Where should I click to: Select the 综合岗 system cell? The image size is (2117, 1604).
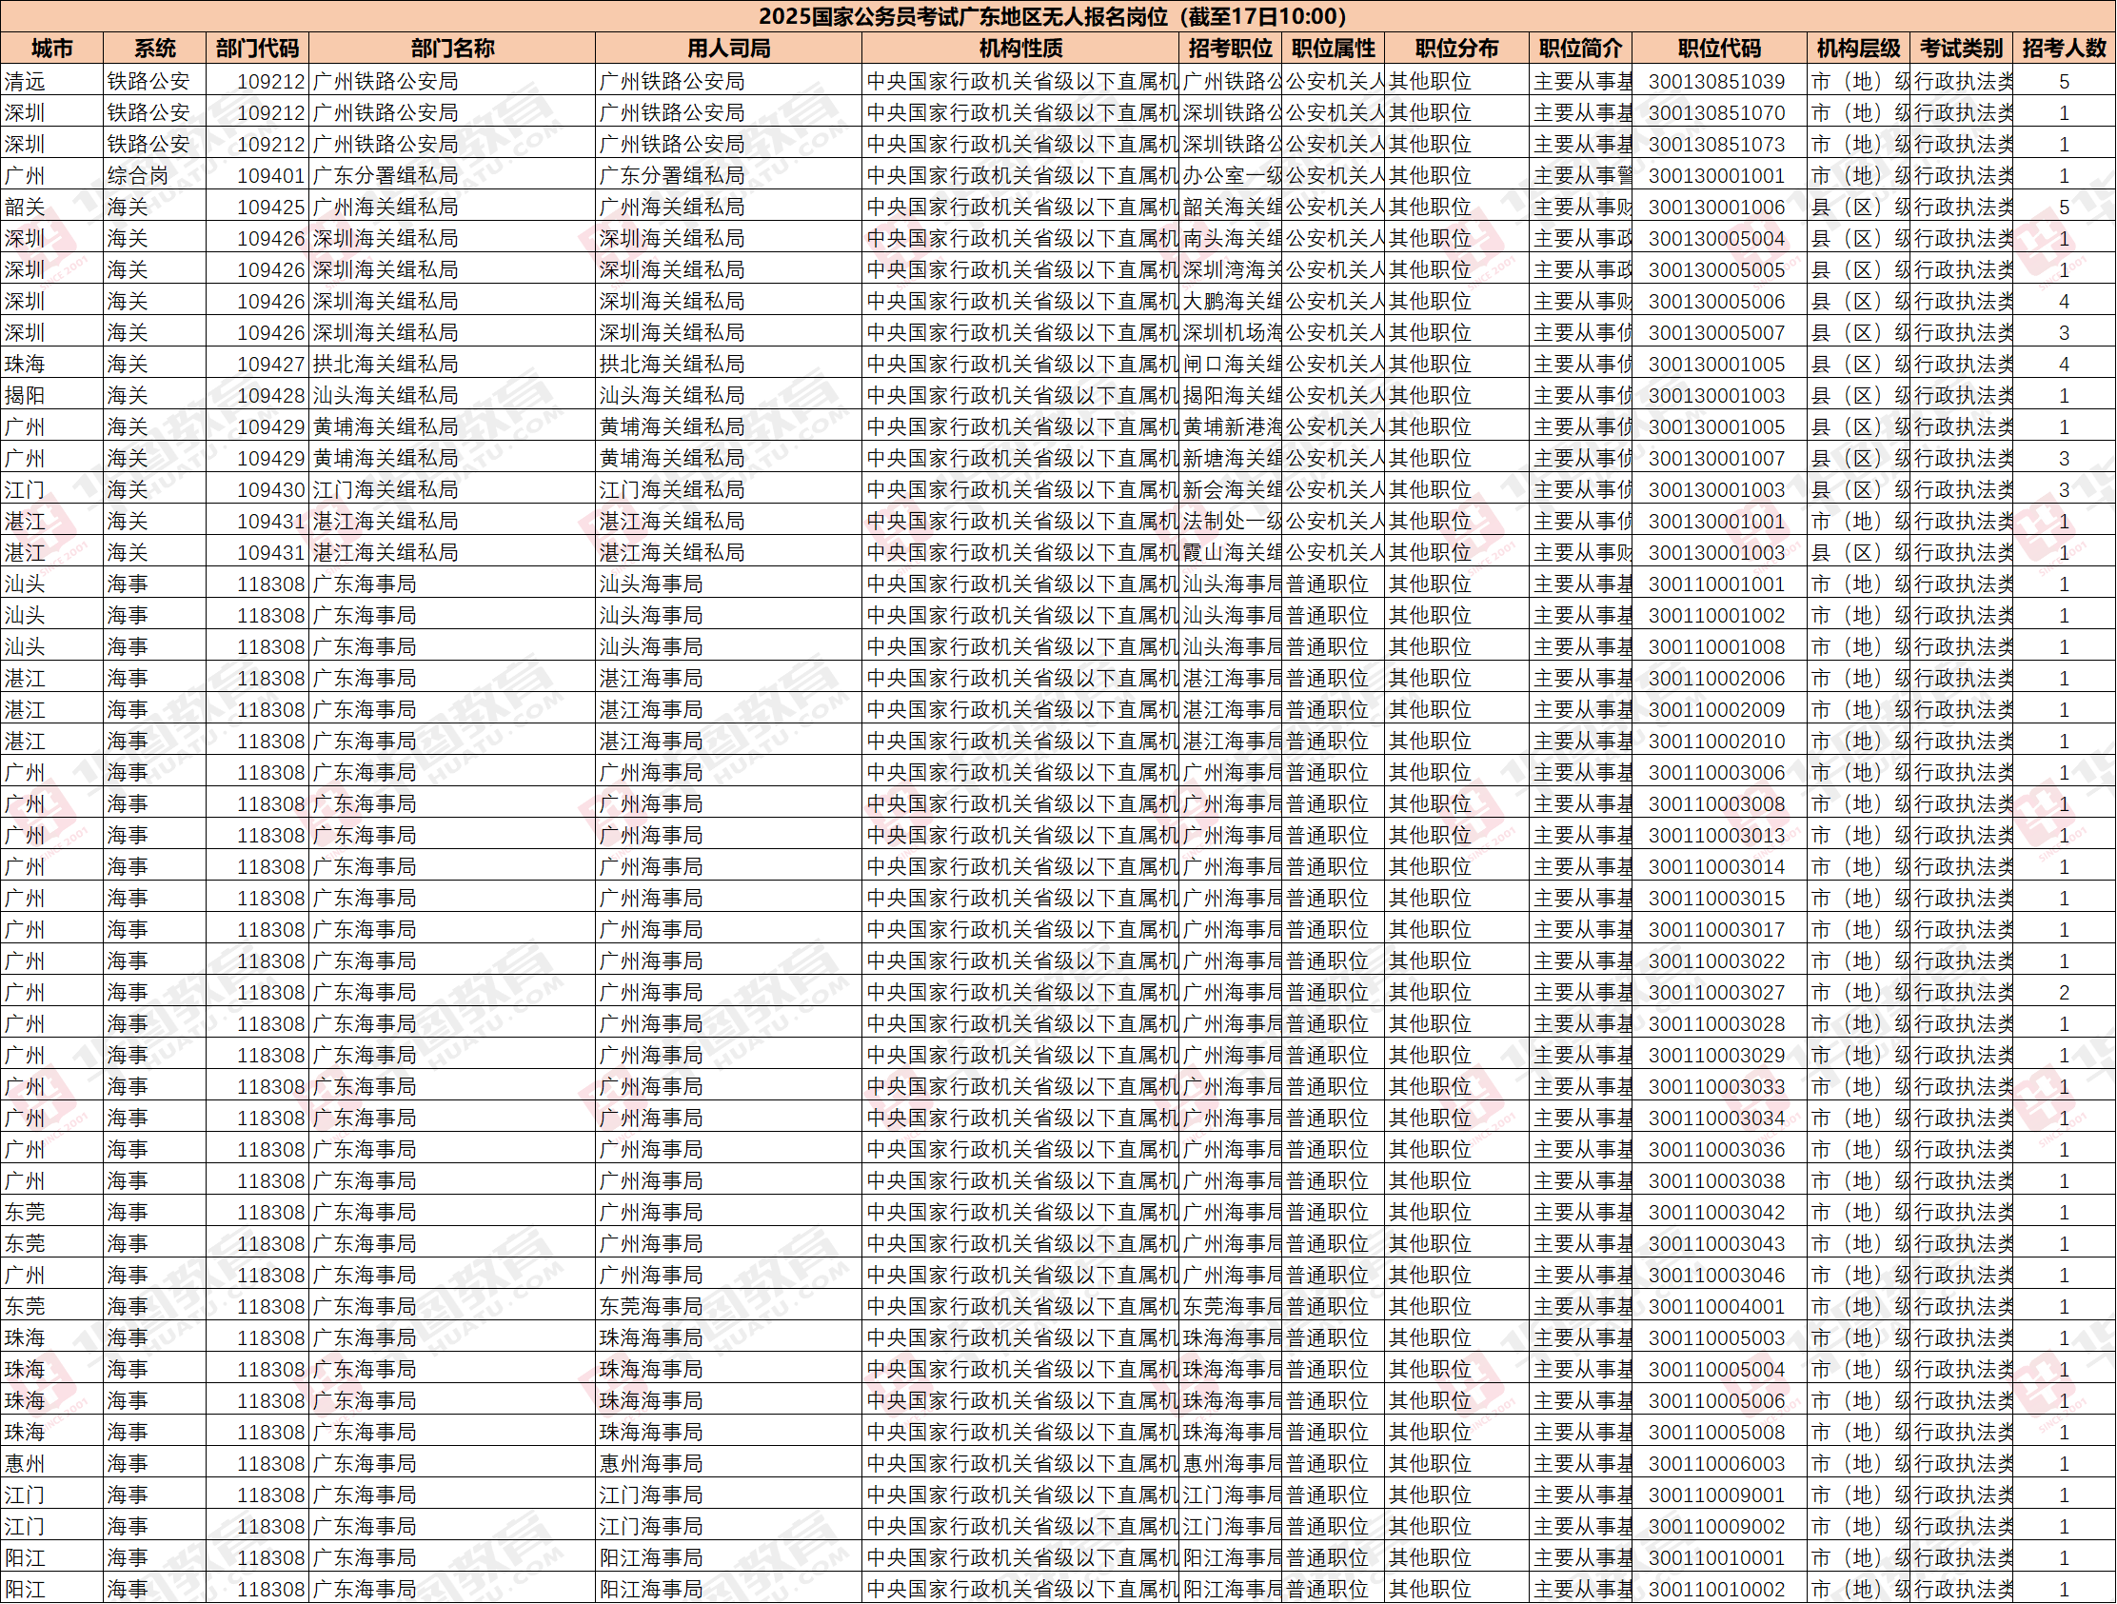point(155,176)
